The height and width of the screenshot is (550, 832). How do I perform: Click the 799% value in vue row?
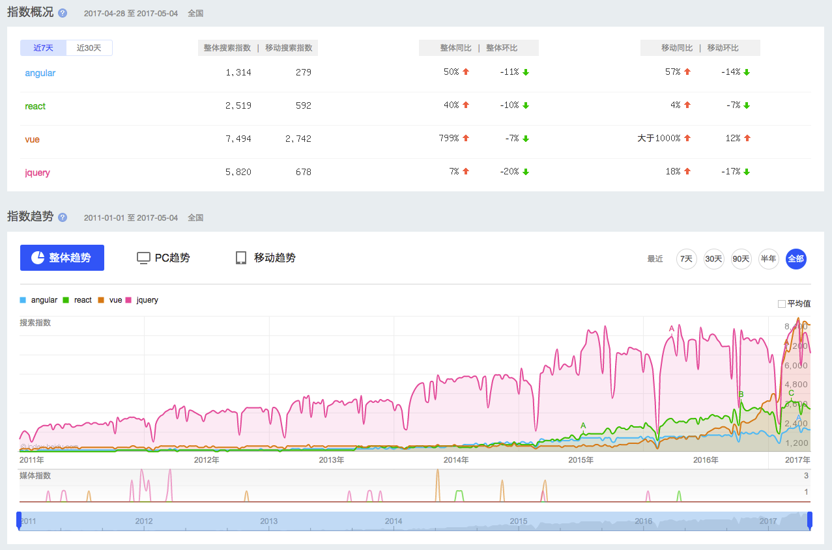(x=449, y=139)
